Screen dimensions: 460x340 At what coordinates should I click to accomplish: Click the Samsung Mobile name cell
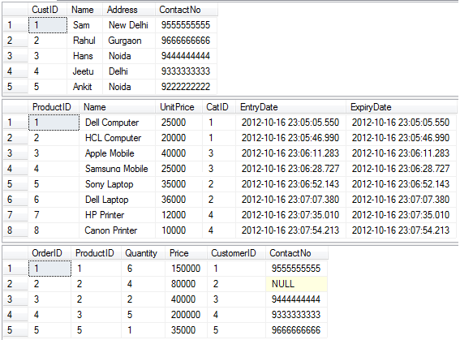point(118,169)
